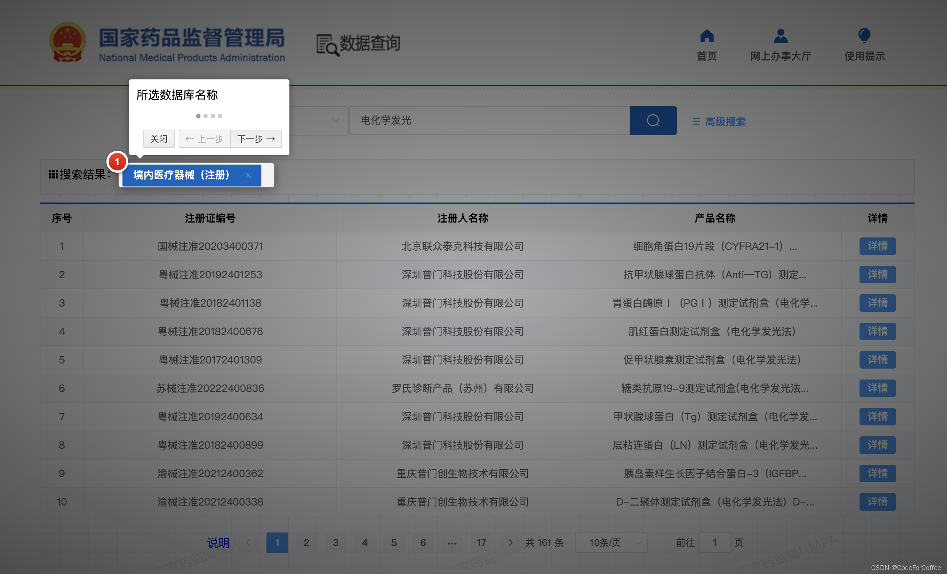Click the national emblem logo

coord(68,42)
